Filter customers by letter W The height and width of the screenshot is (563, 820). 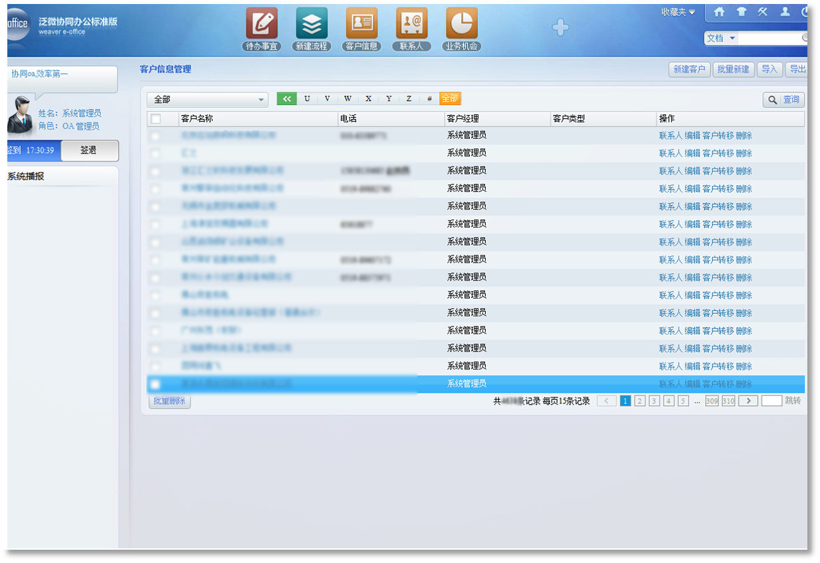click(x=348, y=99)
